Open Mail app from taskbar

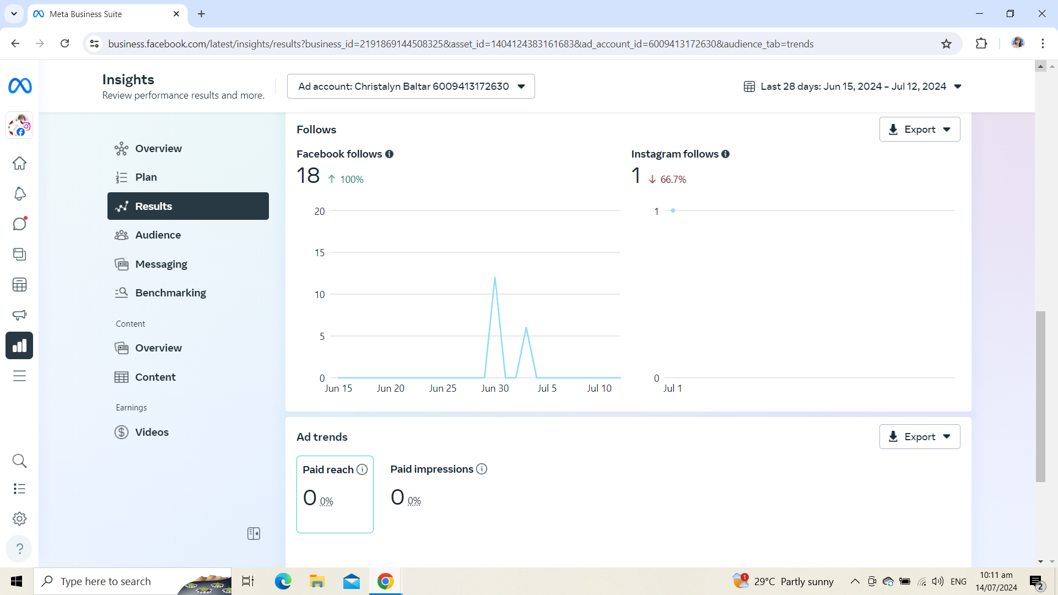click(x=351, y=581)
